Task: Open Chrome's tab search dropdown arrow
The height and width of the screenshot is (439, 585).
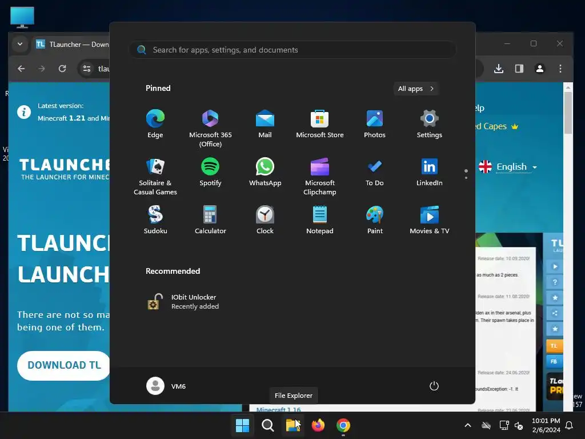Action: 20,44
